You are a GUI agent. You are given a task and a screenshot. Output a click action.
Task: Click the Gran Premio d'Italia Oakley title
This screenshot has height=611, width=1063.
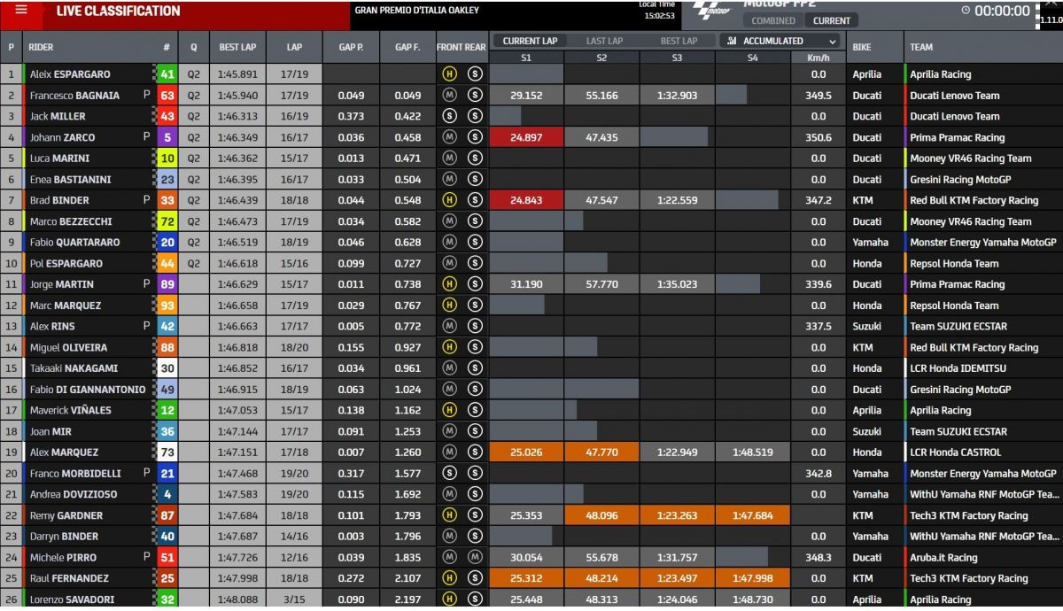416,11
